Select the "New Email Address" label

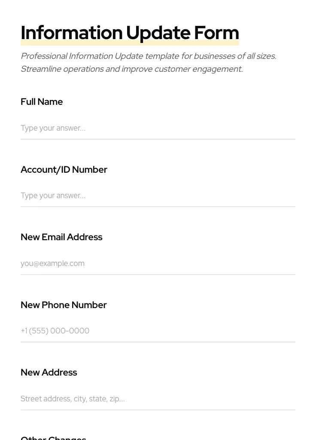[x=61, y=237]
